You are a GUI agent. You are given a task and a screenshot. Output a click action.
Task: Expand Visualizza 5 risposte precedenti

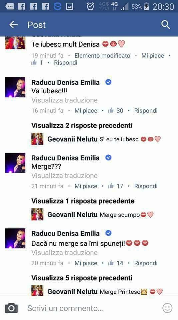[82, 278]
